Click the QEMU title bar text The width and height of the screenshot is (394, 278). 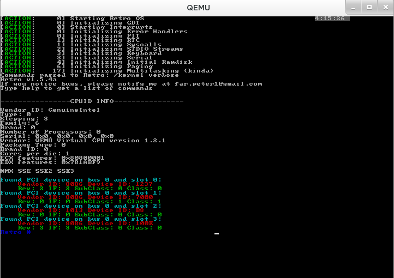tap(198, 8)
